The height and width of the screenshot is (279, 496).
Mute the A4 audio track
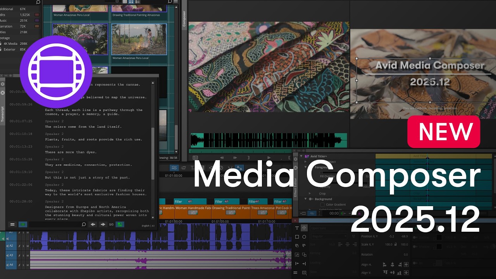pyautogui.click(x=27, y=265)
